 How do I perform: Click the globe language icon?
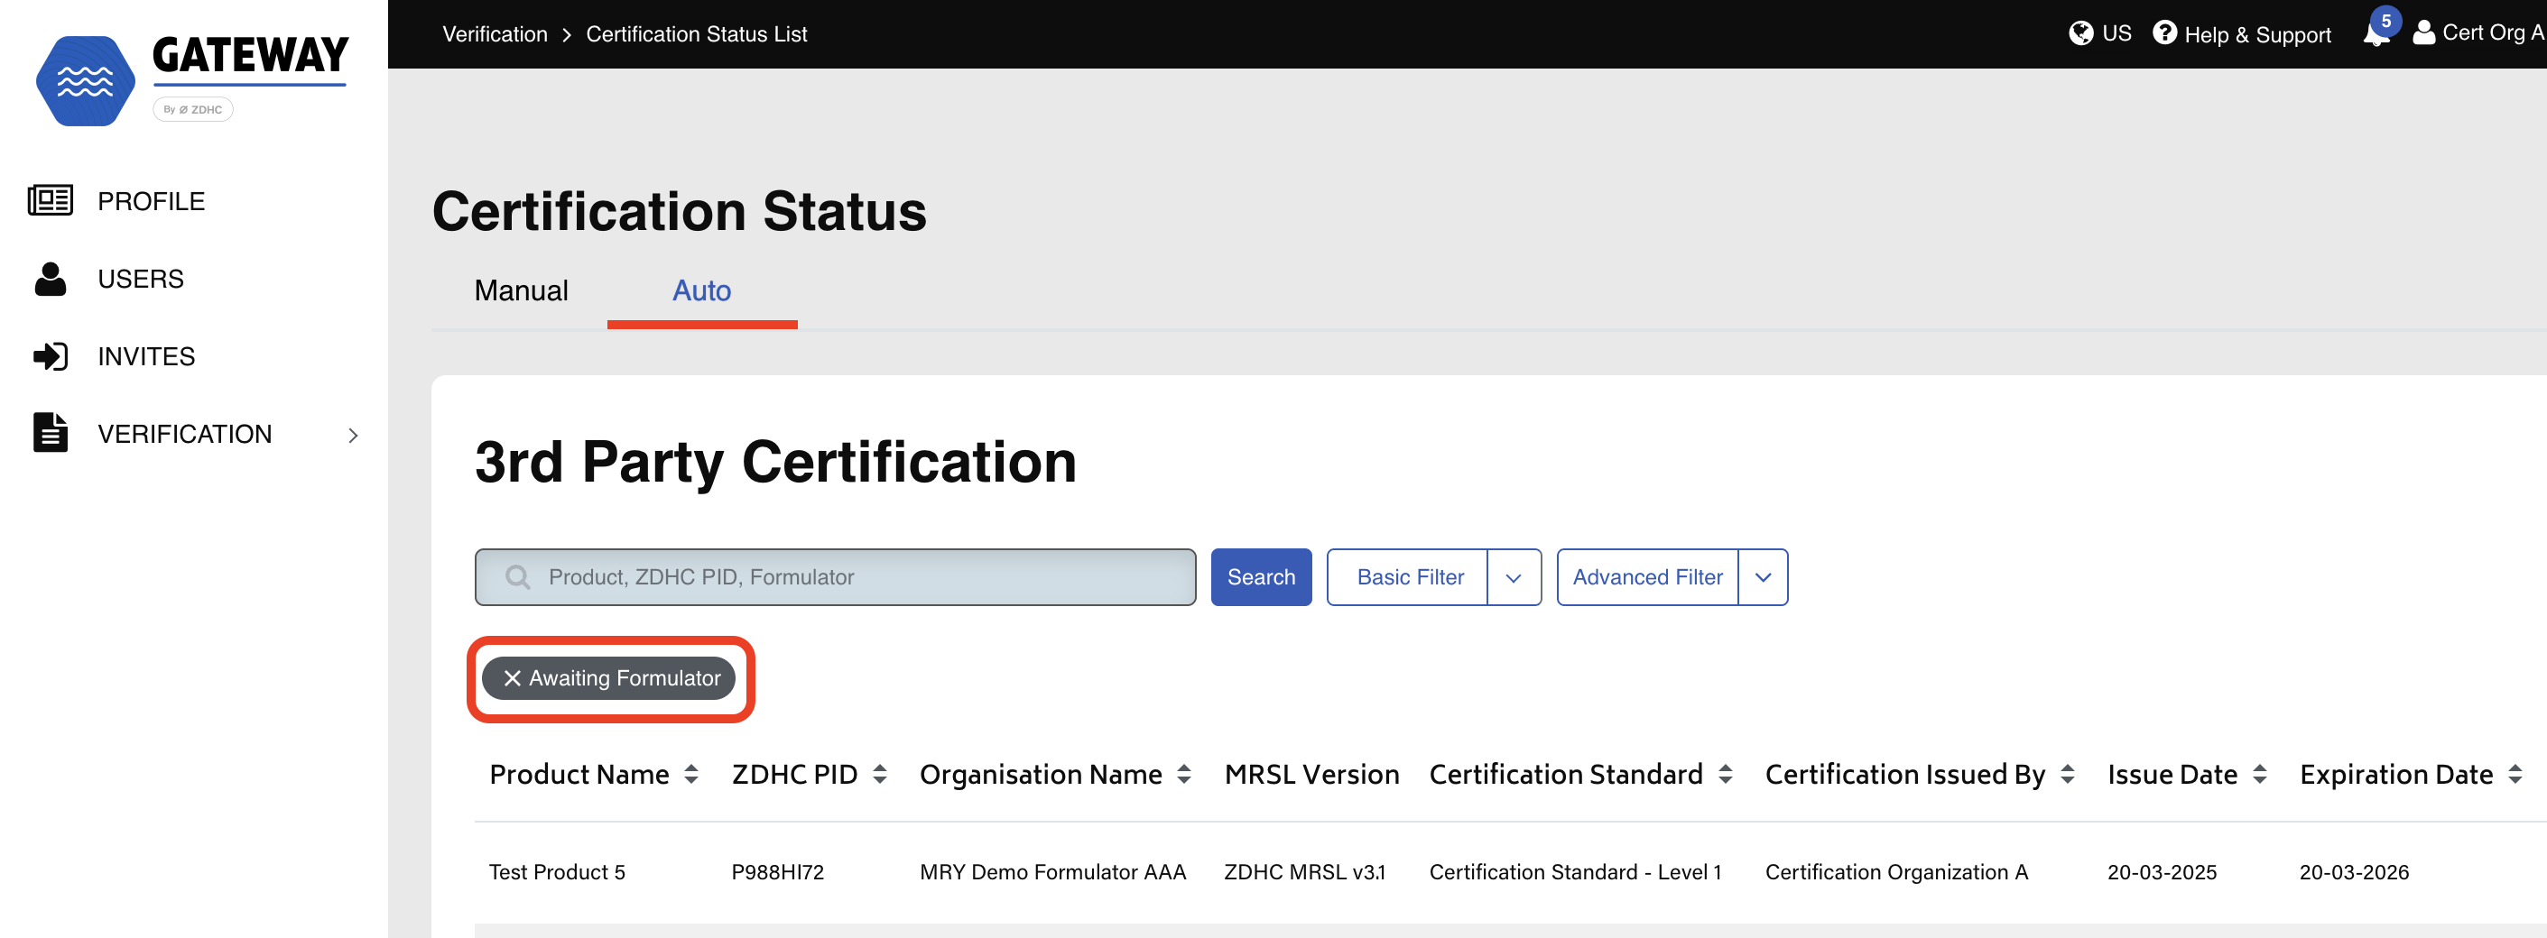[2081, 33]
